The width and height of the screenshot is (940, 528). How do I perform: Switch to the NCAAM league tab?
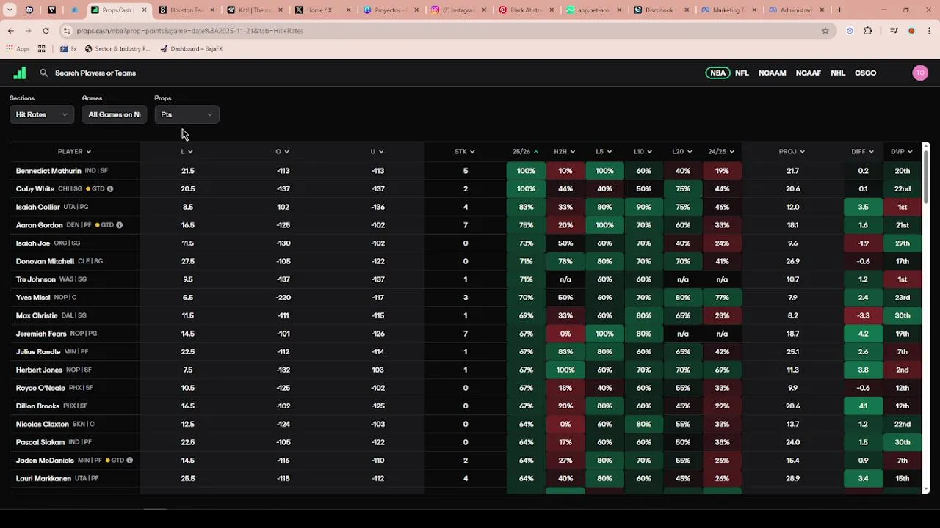pos(772,73)
